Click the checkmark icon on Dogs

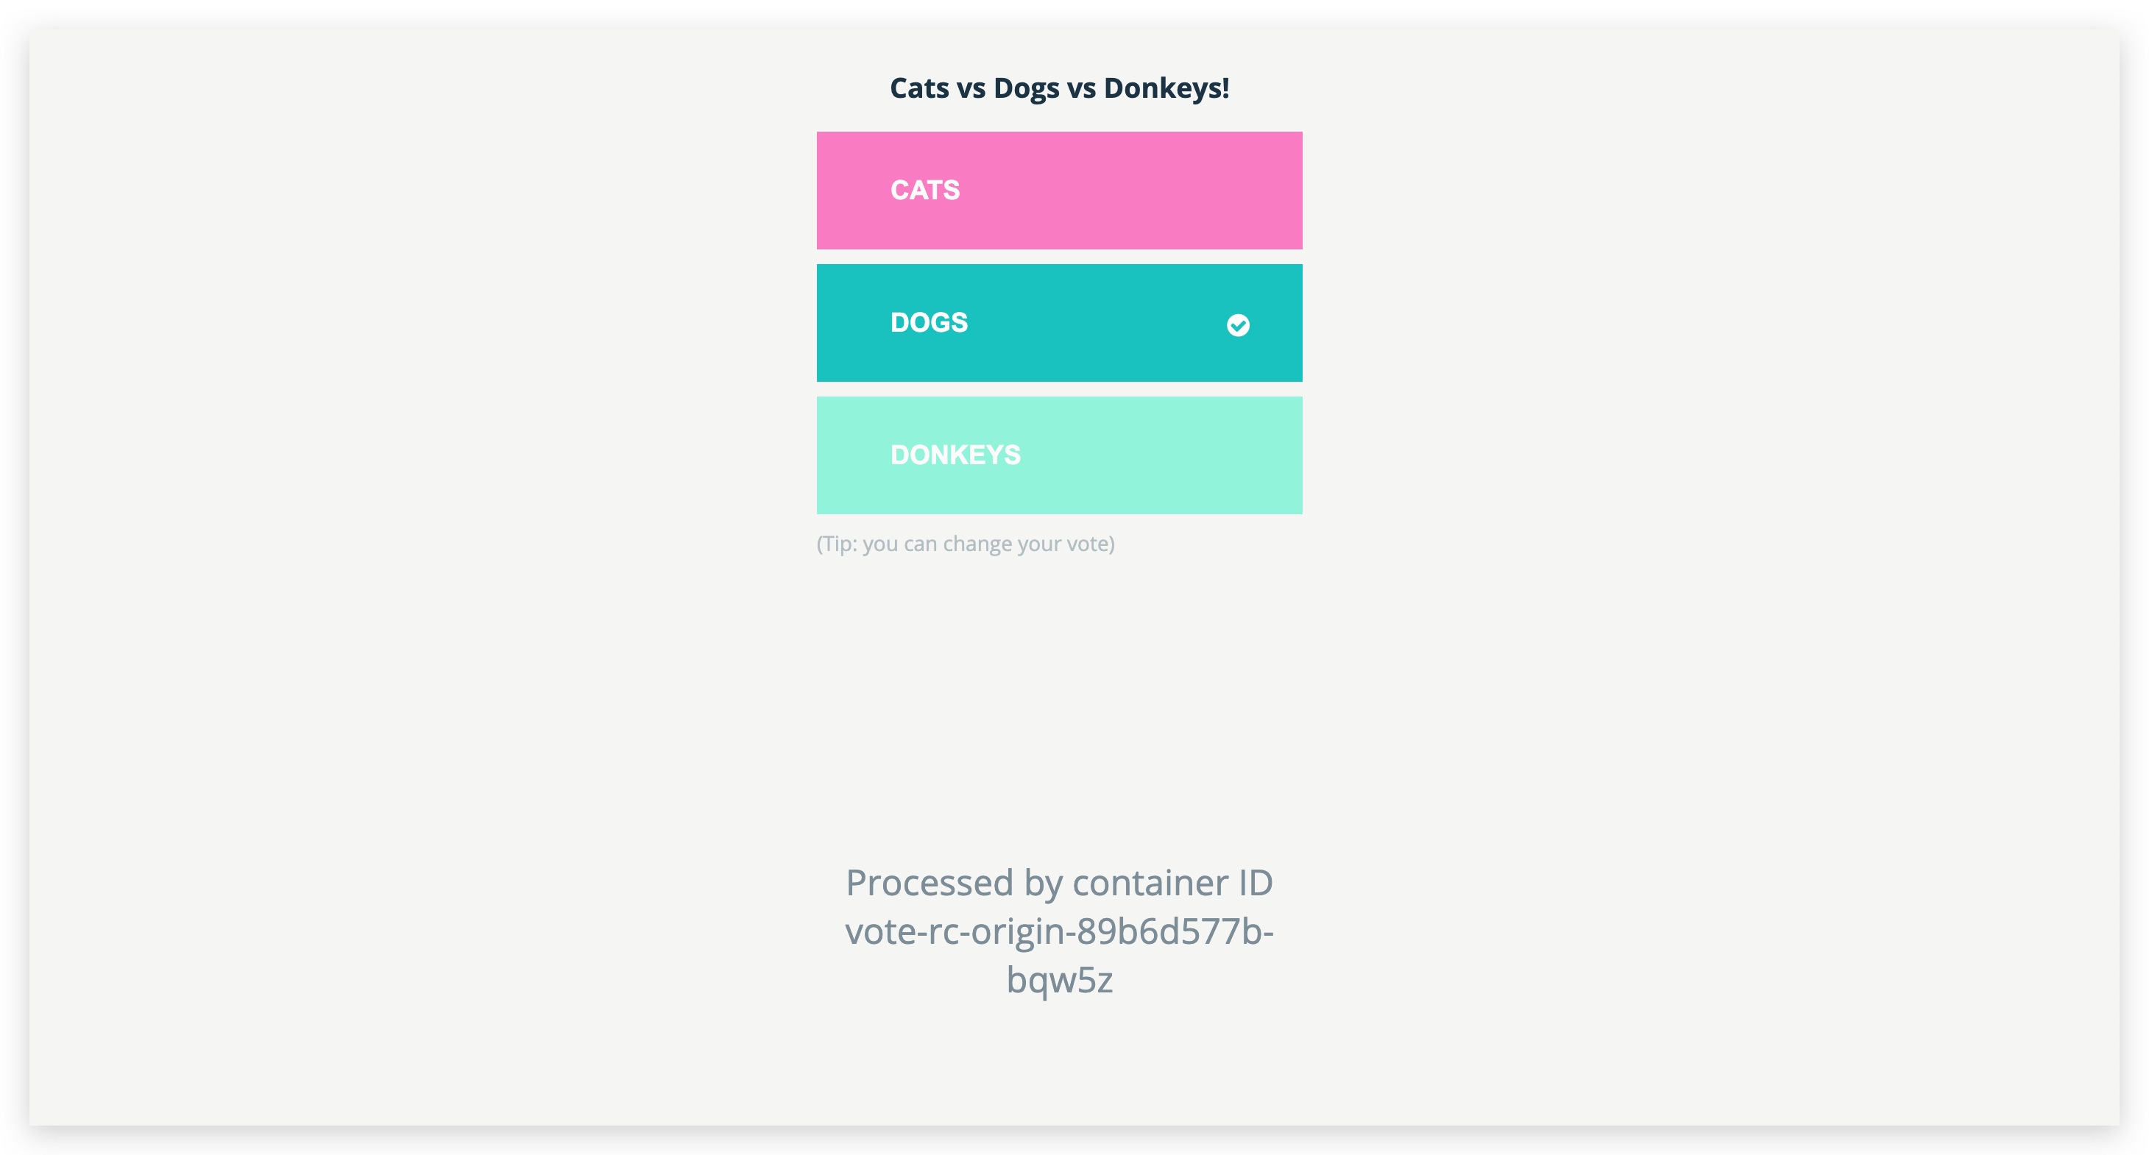(1238, 325)
